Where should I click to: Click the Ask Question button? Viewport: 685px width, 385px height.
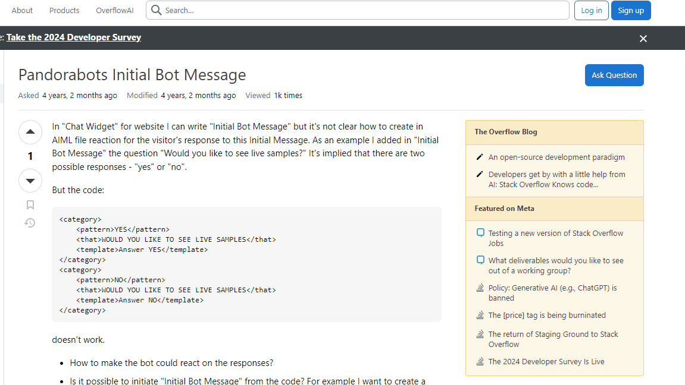[x=614, y=75]
